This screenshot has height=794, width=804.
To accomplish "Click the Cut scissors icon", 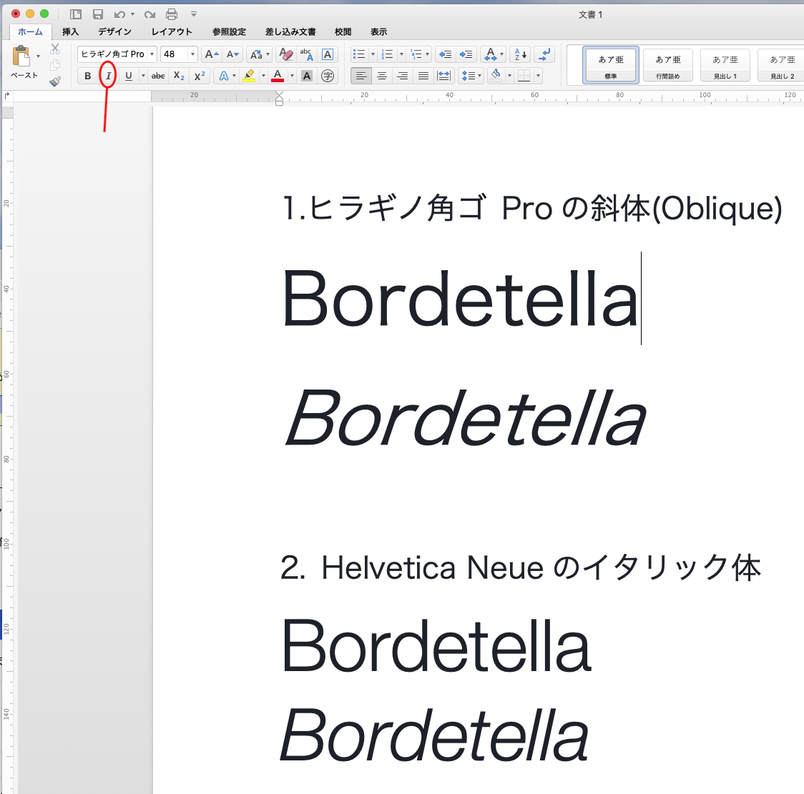I will tap(55, 49).
